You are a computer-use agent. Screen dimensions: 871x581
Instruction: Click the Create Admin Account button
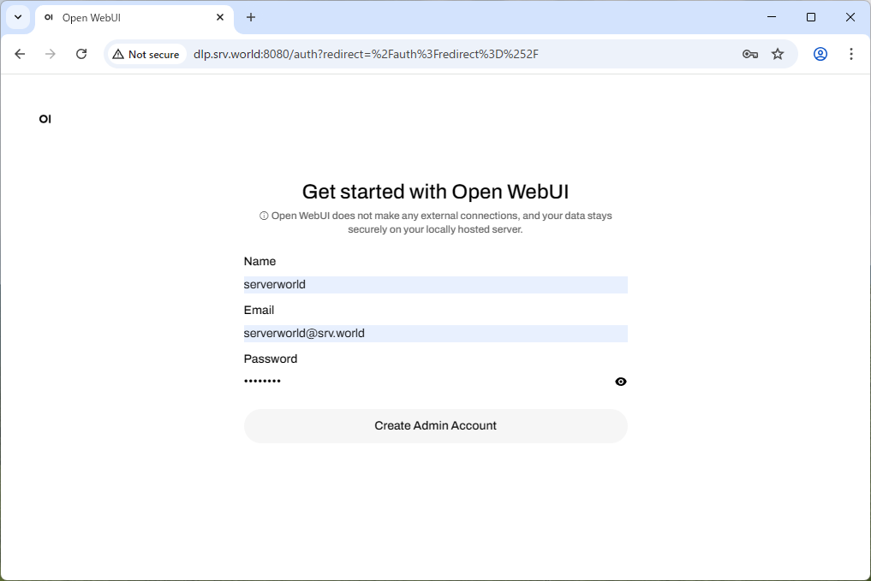click(x=435, y=426)
